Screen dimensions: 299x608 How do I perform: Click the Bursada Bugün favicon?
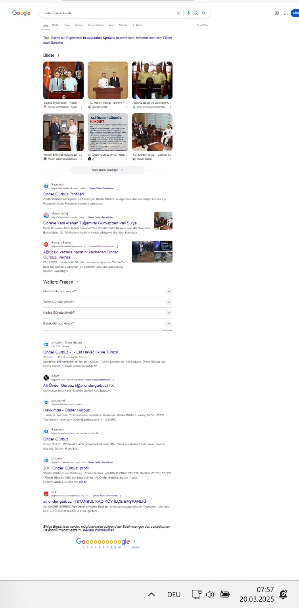(46, 244)
